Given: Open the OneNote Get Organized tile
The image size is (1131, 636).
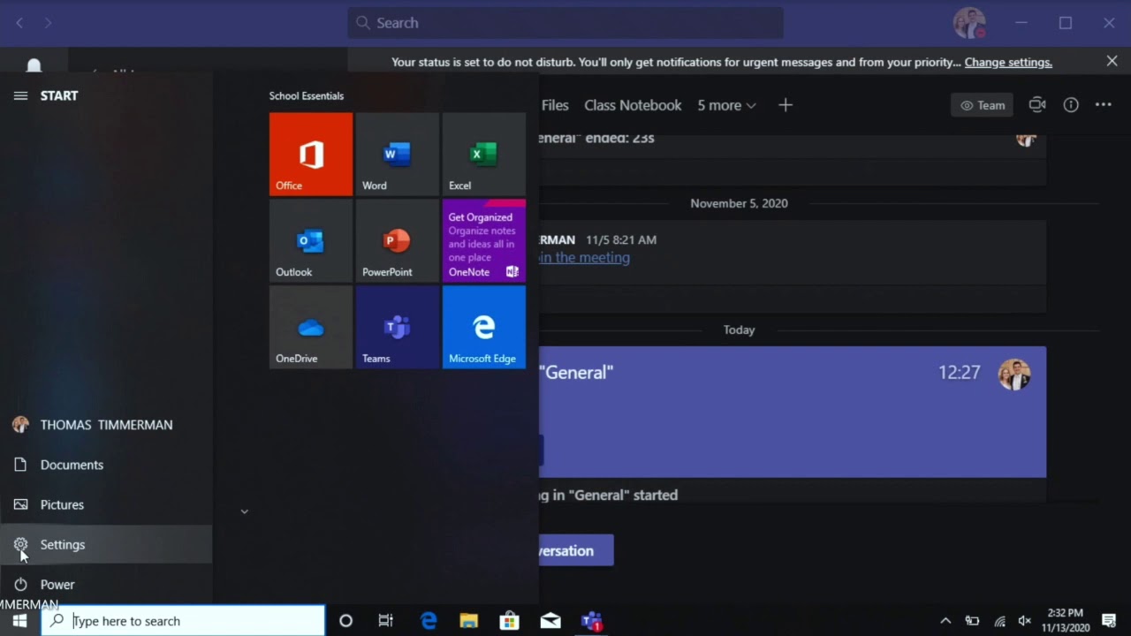Looking at the screenshot, I should coord(484,240).
